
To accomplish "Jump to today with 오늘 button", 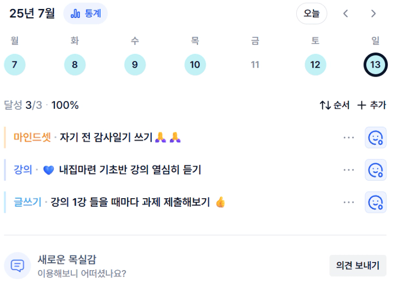I will 312,14.
